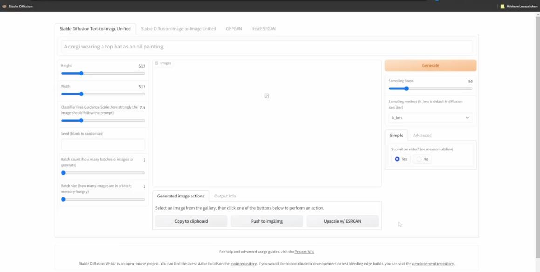Screen dimensions: 540x272
Task: Open the Stable Diffusion Image-to-Image Unified tab
Action: coord(178,29)
